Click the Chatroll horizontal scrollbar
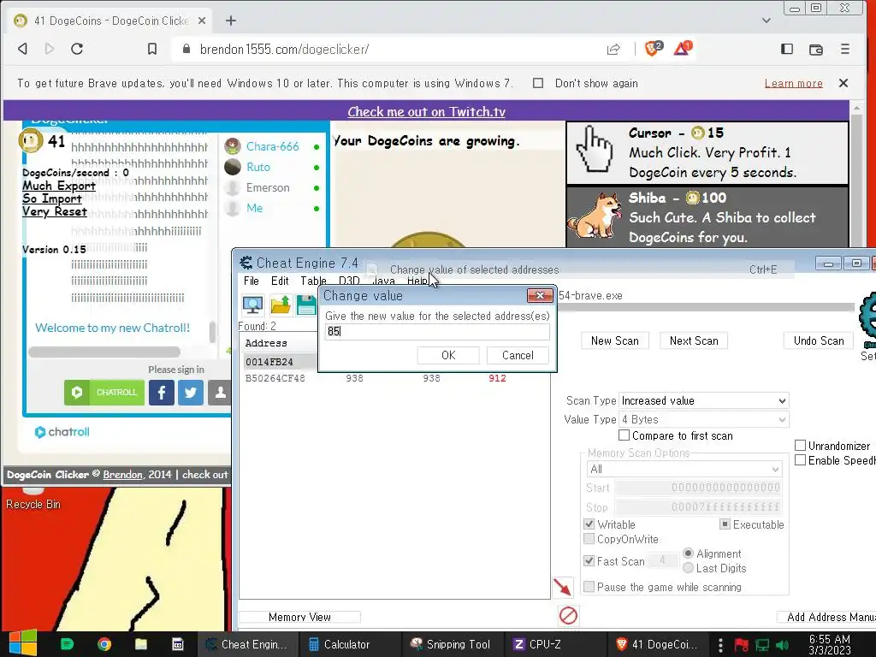This screenshot has width=876, height=657. [104, 352]
